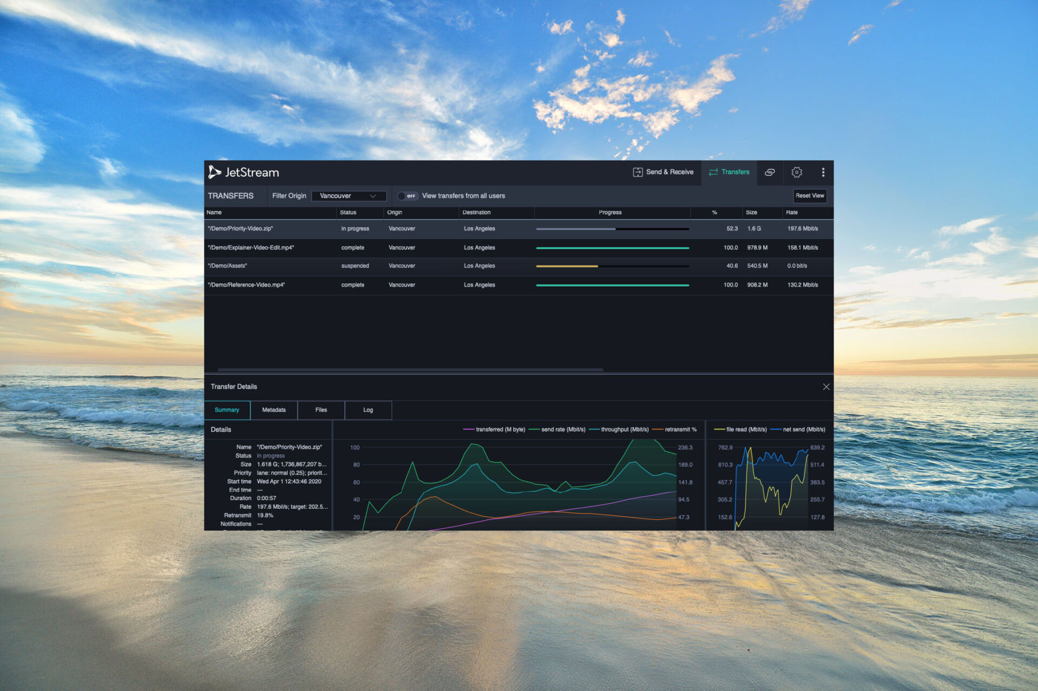Viewport: 1038px width, 691px height.
Task: Switch to the Log tab
Action: [x=368, y=410]
